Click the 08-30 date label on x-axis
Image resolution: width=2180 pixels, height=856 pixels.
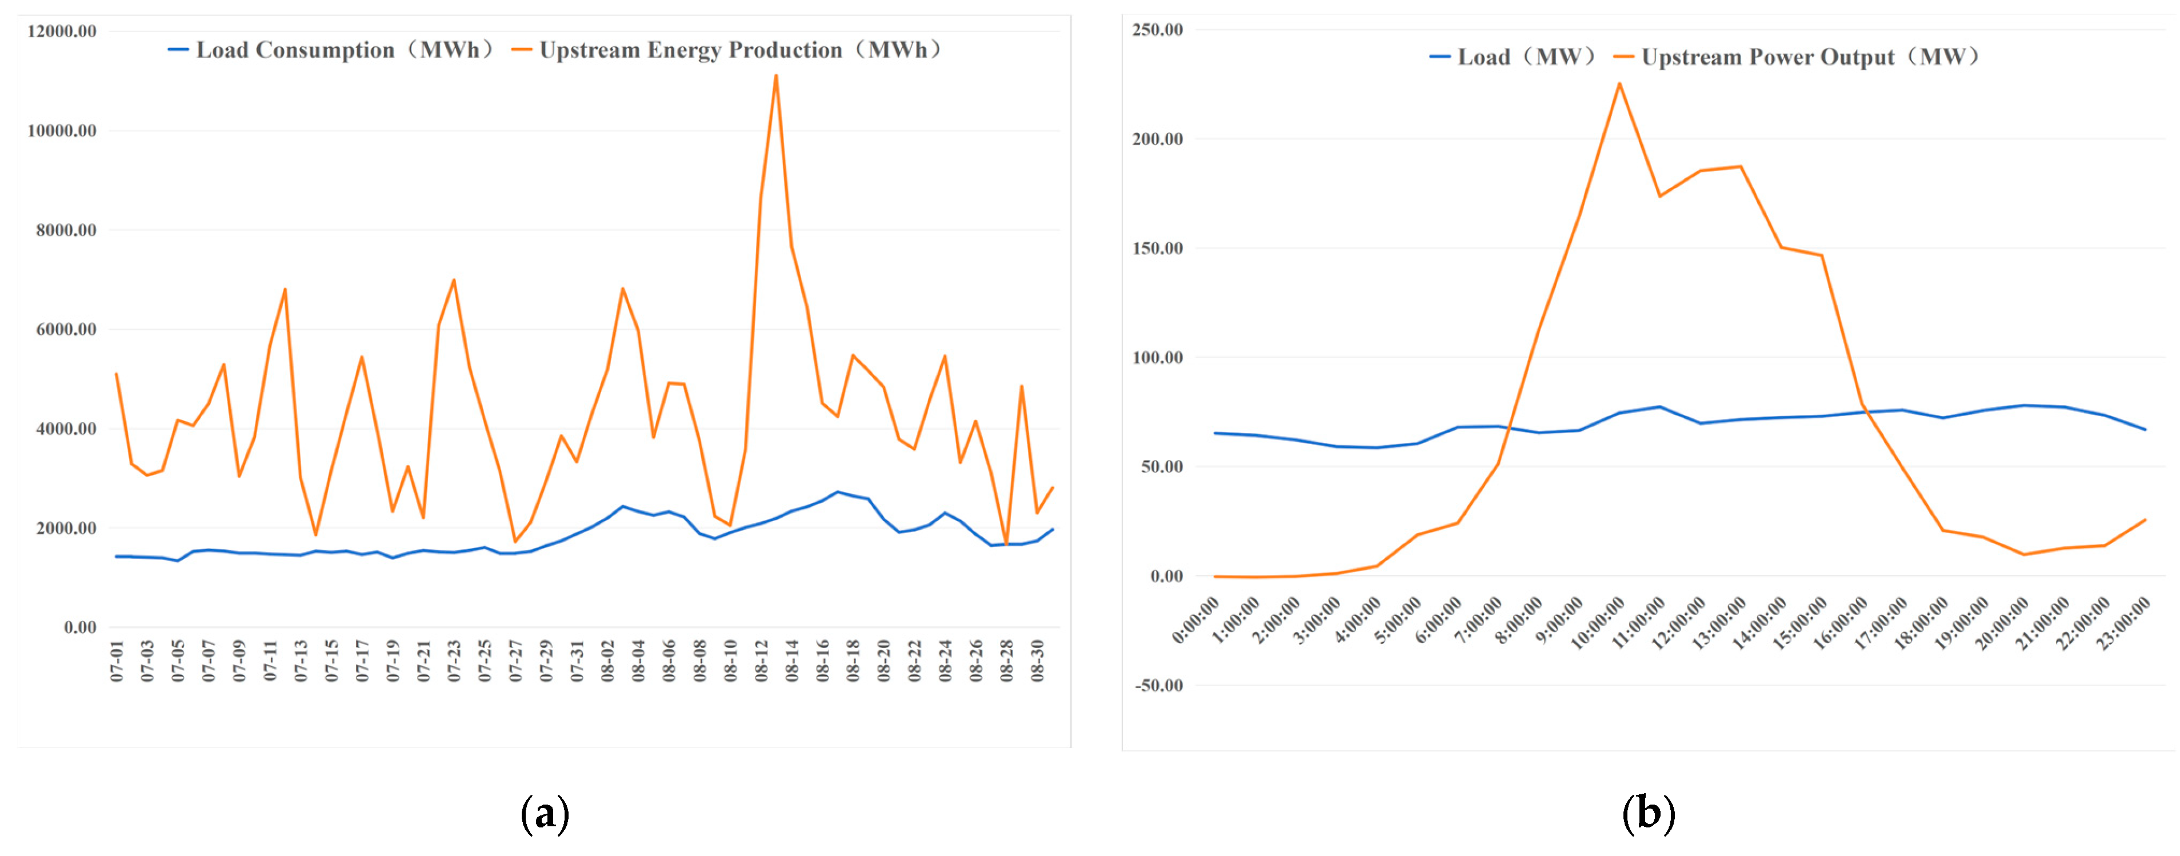[1037, 661]
